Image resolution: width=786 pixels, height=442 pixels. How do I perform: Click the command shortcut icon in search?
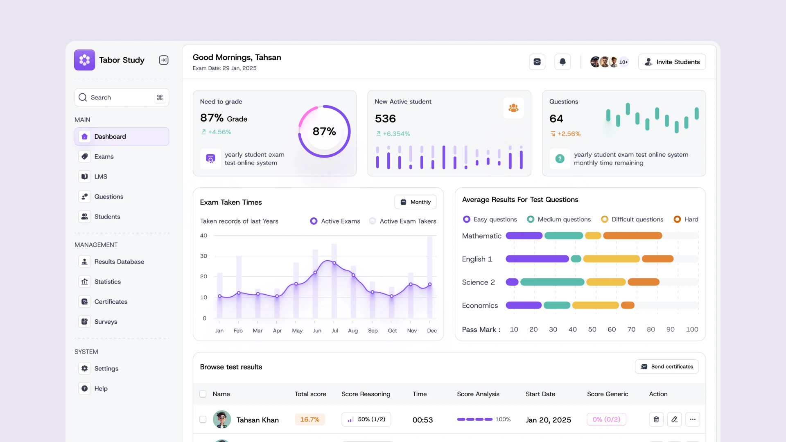tap(160, 97)
